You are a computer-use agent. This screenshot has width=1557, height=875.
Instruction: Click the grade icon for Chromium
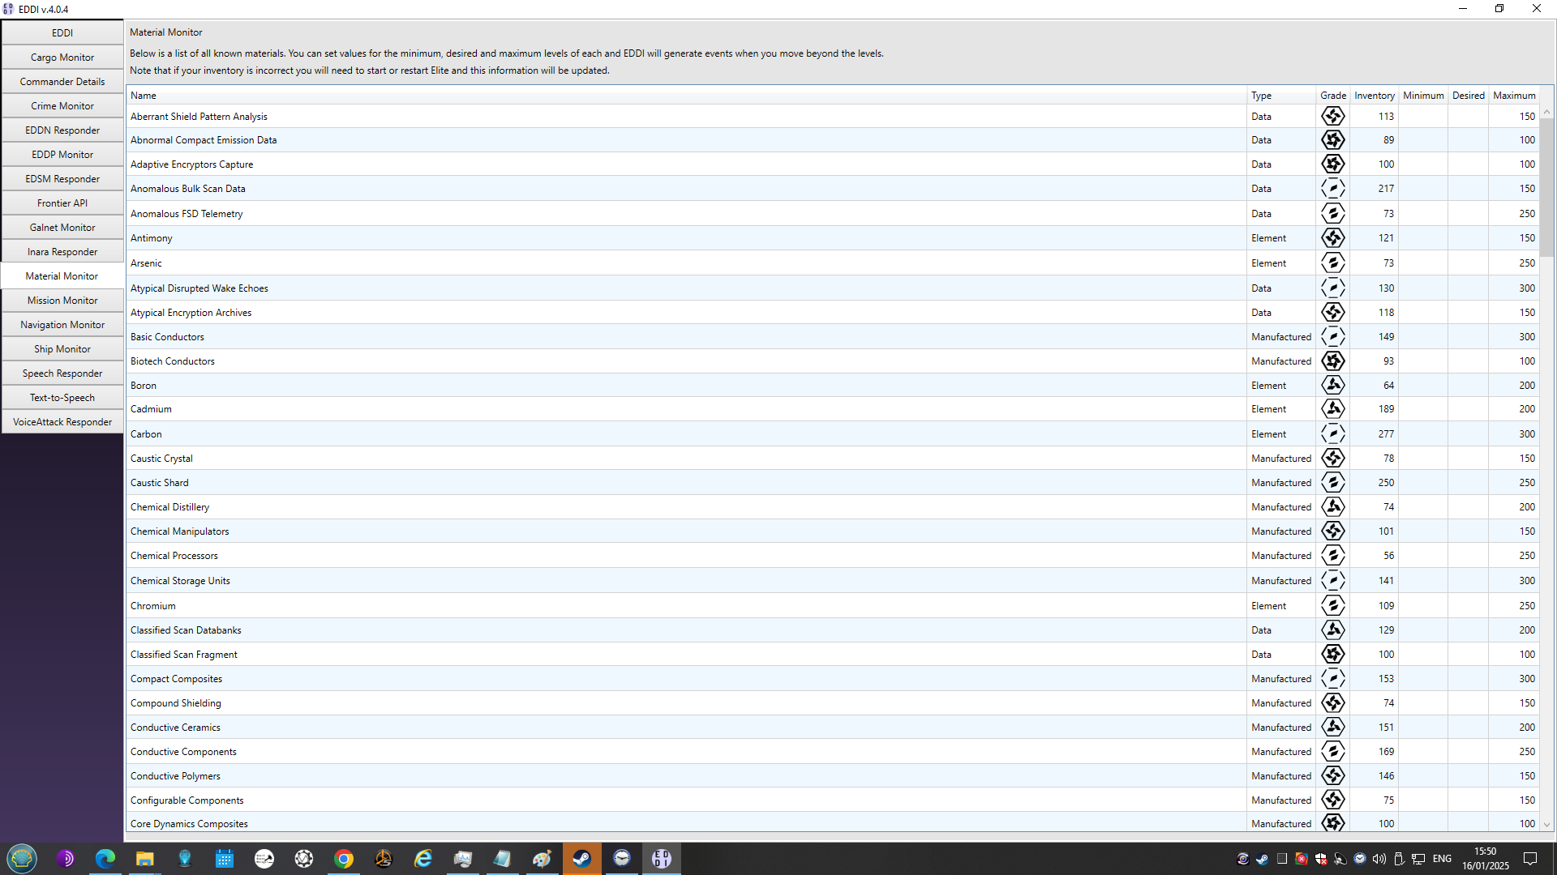tap(1332, 605)
